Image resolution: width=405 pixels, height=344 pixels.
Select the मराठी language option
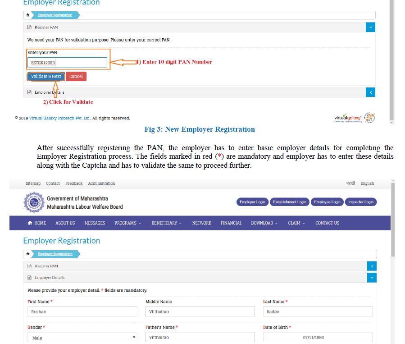pos(350,183)
